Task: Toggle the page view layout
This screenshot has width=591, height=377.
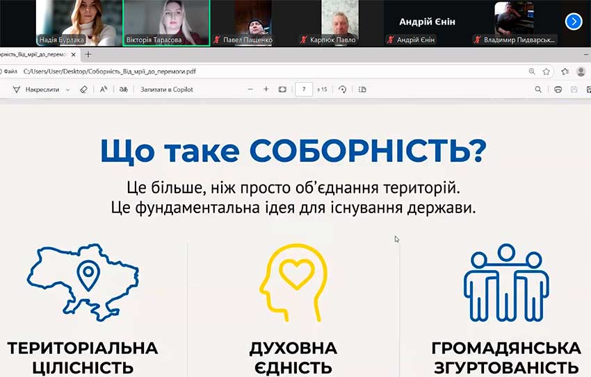Action: 362,90
